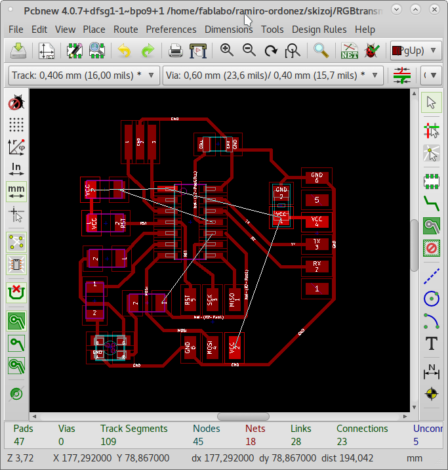Select the route tracks tool
The width and height of the screenshot is (448, 470).
pos(432,203)
